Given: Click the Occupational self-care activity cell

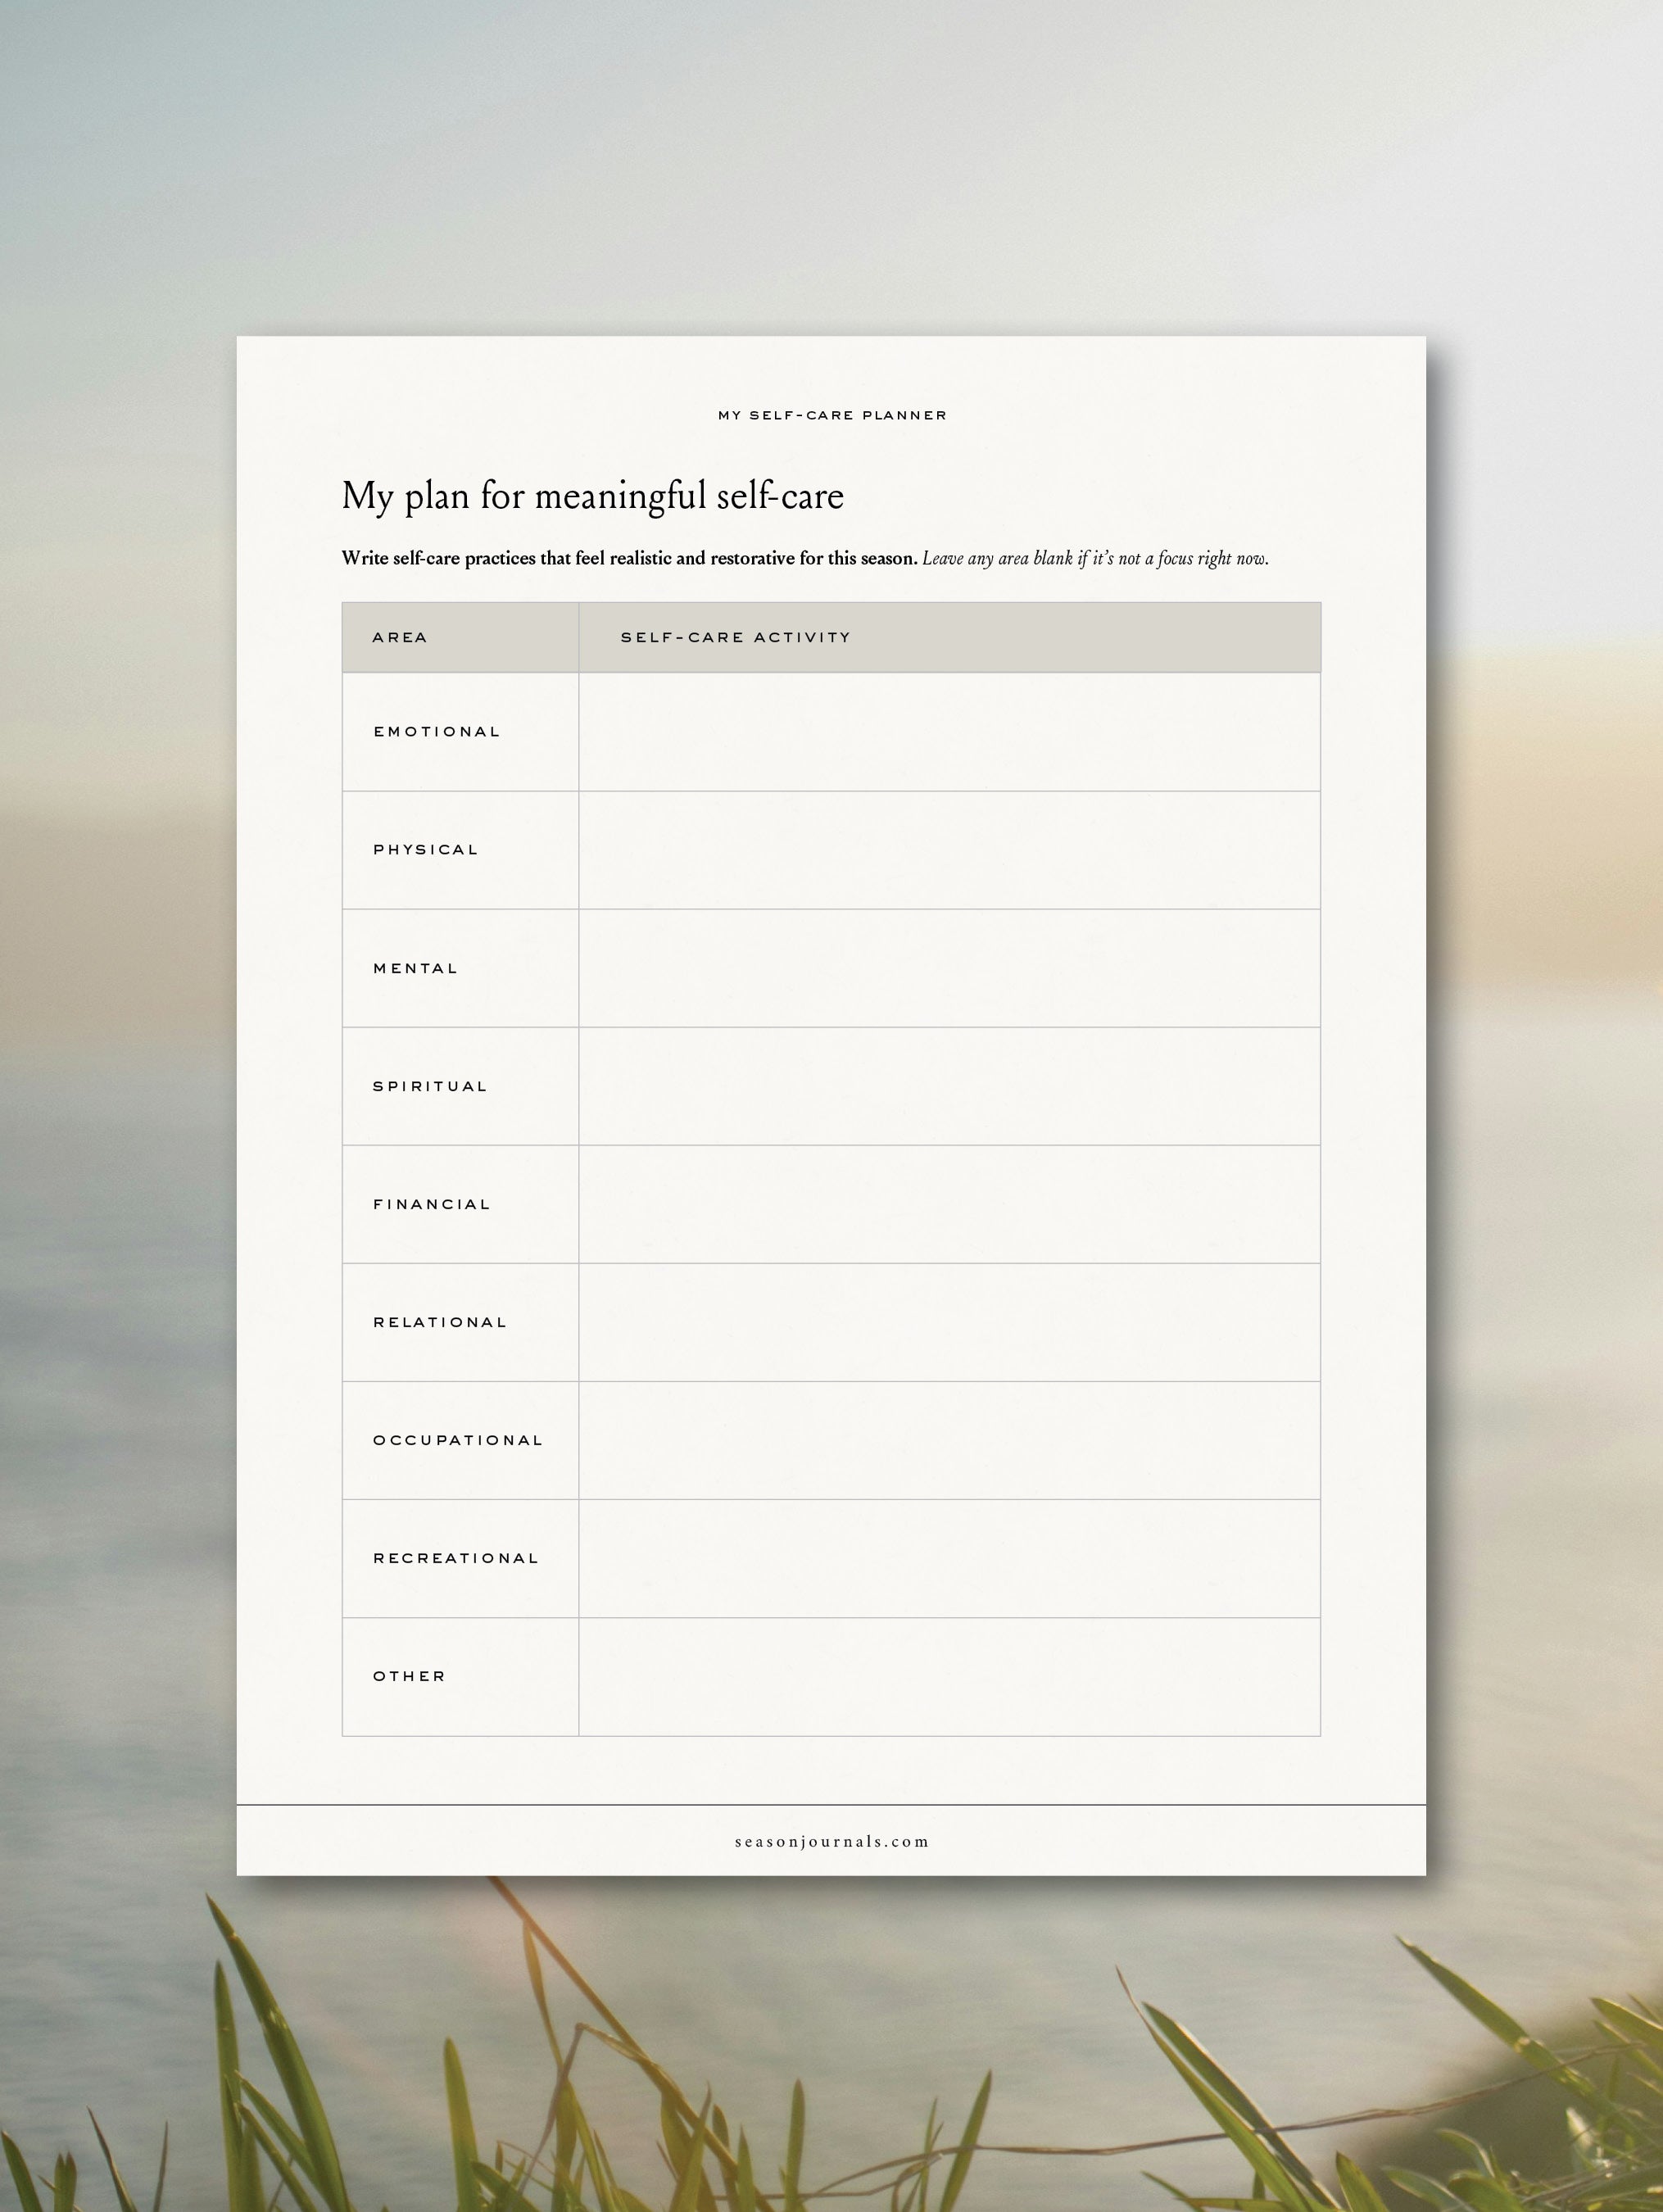Looking at the screenshot, I should [949, 1439].
